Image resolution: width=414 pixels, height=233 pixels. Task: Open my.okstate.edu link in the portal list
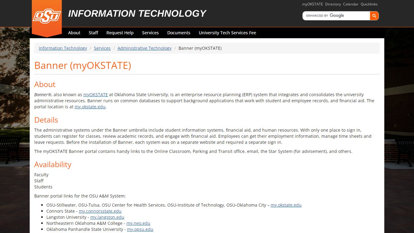pos(286,205)
